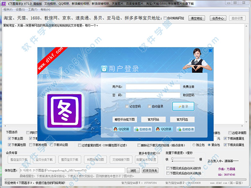Click the 浏览 browse button
Image resolution: width=251 pixels, height=188 pixels.
(x=133, y=170)
